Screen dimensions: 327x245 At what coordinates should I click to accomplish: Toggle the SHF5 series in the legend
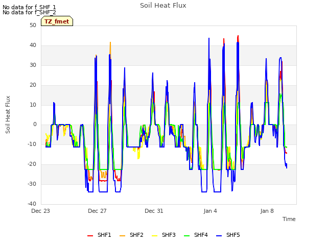point(228,235)
